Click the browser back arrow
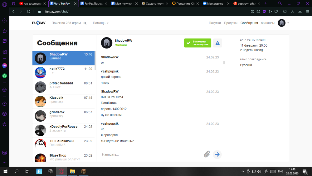Image resolution: width=312 pixels, height=176 pixels. click(13, 12)
